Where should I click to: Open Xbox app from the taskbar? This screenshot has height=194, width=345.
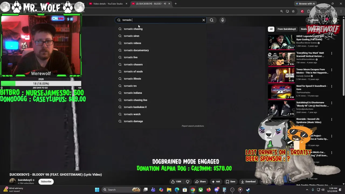point(201,190)
